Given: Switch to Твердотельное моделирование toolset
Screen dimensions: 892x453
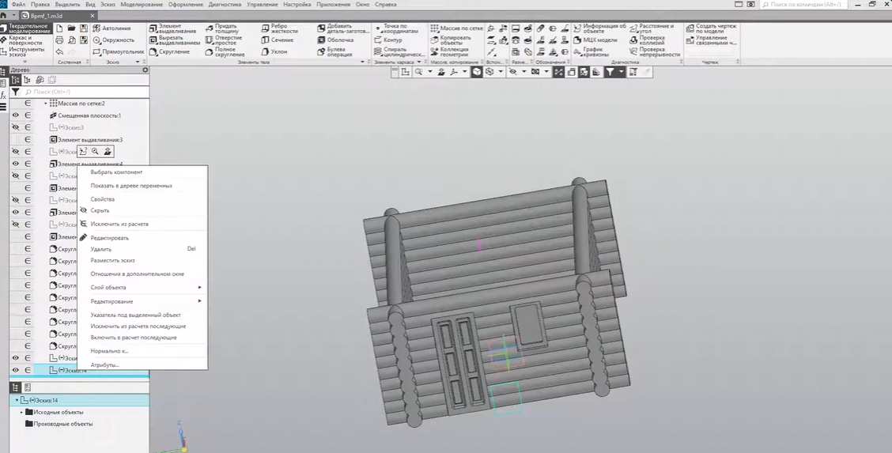Looking at the screenshot, I should pyautogui.click(x=25, y=28).
